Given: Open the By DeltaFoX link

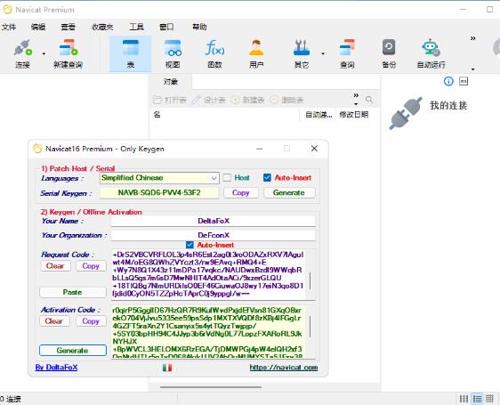Looking at the screenshot, I should (56, 368).
